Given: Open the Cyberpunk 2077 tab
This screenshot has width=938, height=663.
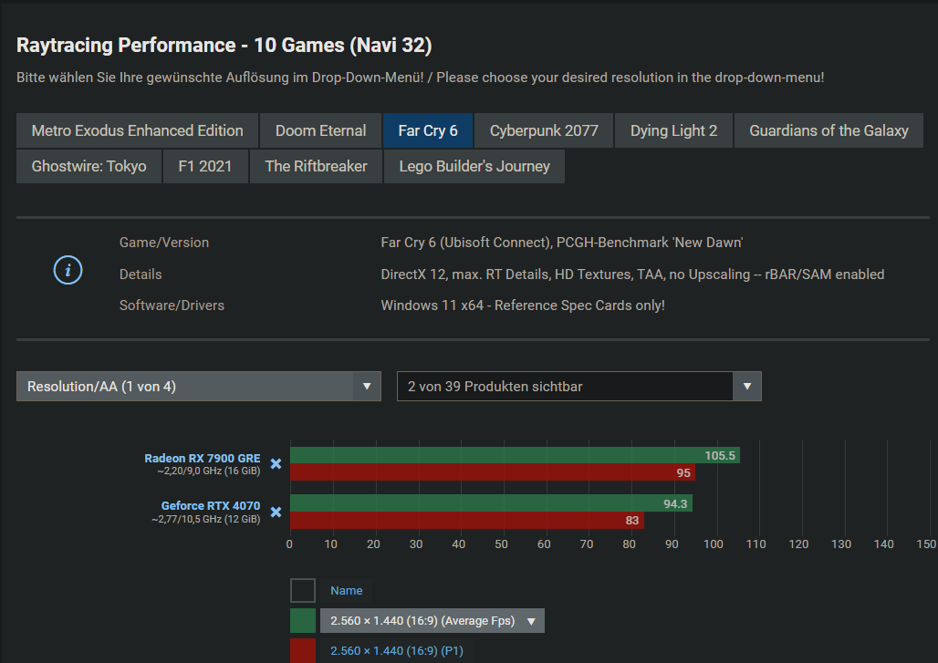Looking at the screenshot, I should tap(544, 130).
